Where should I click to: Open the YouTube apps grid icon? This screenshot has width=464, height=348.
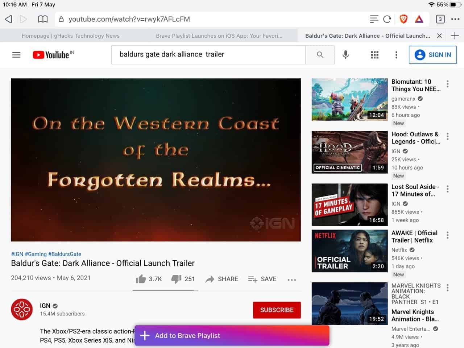click(x=375, y=55)
